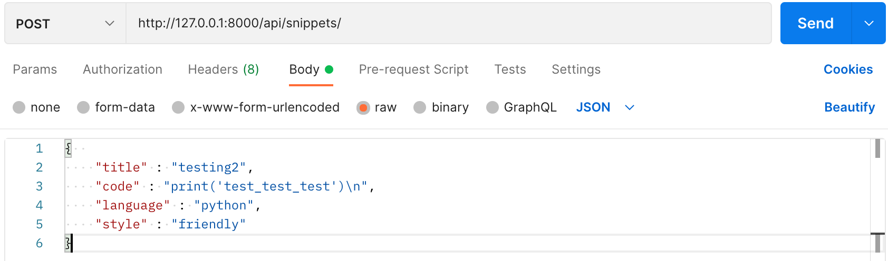Choose form-data body type
This screenshot has height=261, width=888.
coord(83,107)
